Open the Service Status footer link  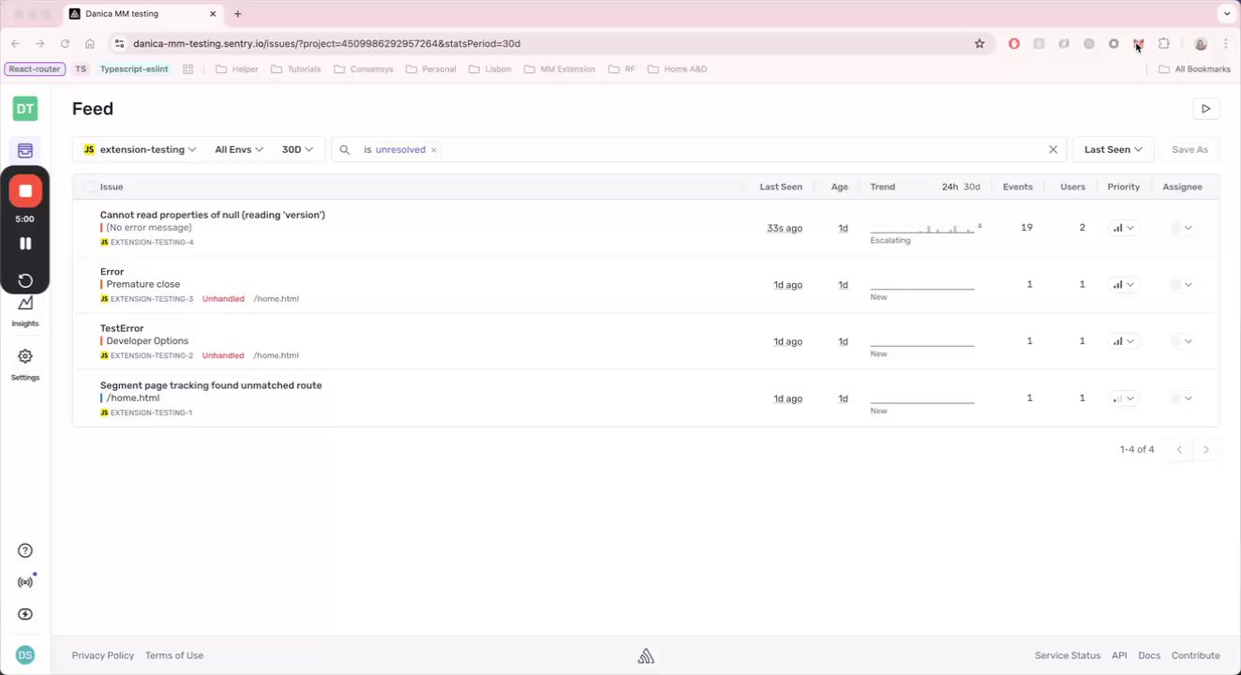1068,655
